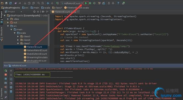Image resolution: width=183 pixels, height=100 pixels.
Task: Click the Cut scissors icon
Action: click(x=25, y=3)
